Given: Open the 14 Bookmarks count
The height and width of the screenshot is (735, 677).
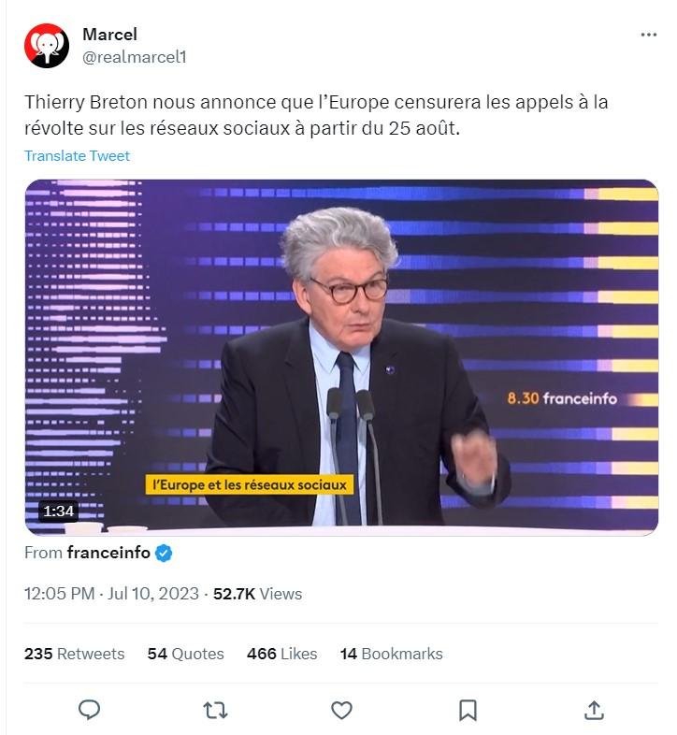Looking at the screenshot, I should pyautogui.click(x=392, y=654).
